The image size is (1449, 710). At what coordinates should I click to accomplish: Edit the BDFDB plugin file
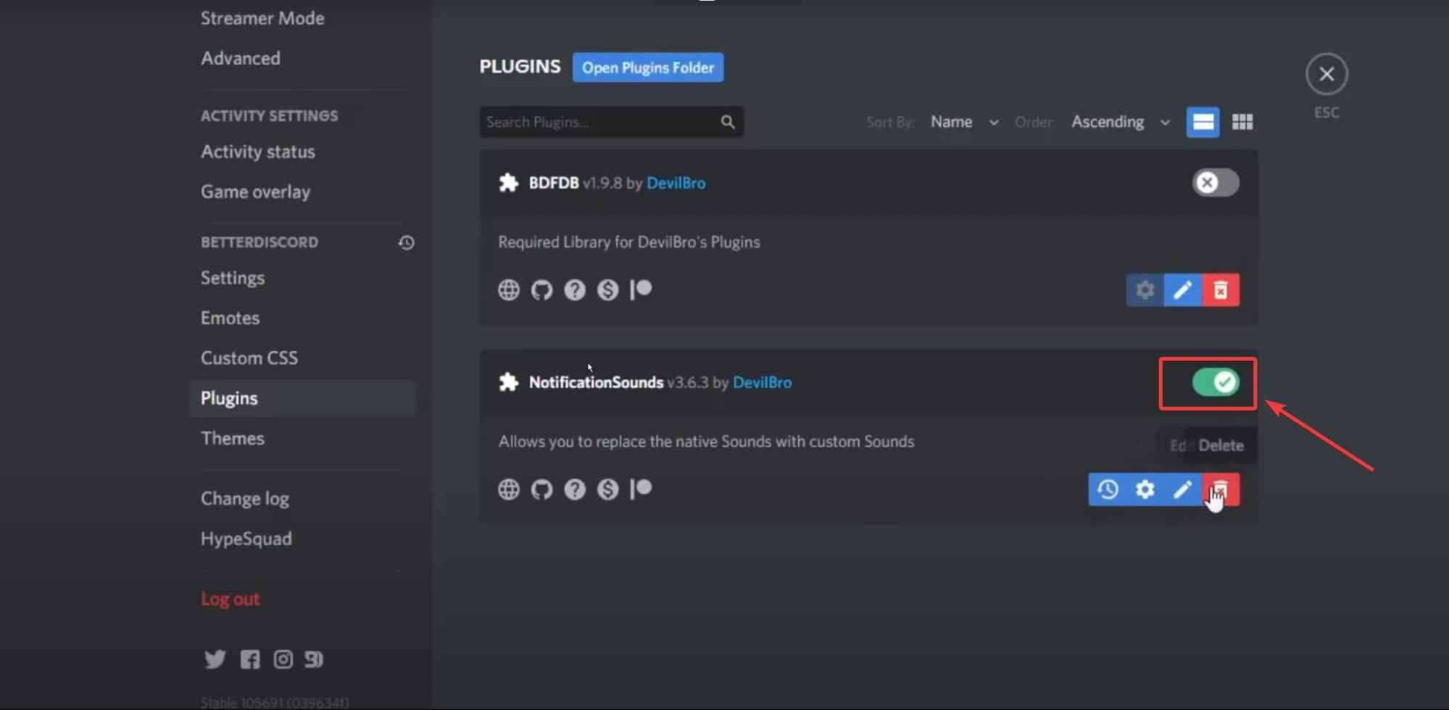pos(1183,291)
